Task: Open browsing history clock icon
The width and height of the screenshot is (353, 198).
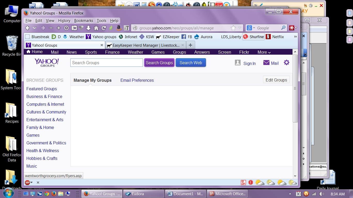Action: point(66,28)
